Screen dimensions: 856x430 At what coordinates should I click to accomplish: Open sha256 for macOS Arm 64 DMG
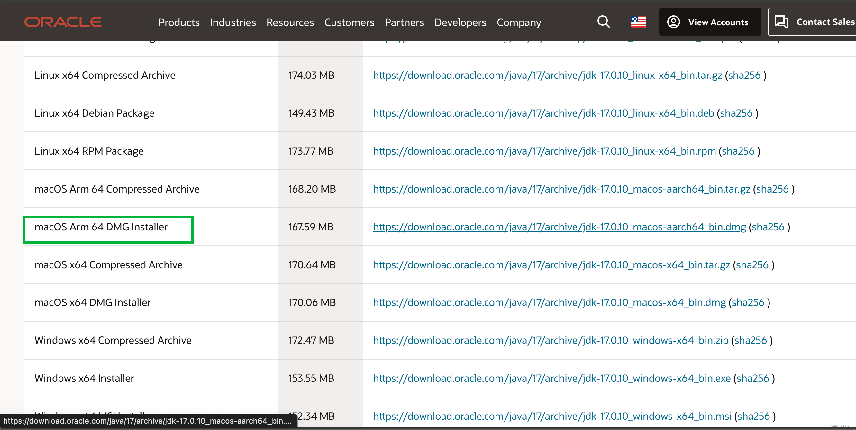[768, 227]
